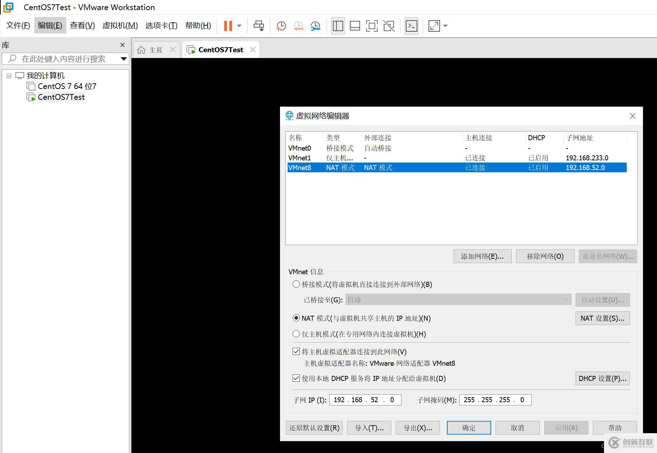Click the VMware Workstation app icon
This screenshot has height=453, width=657.
pos(8,7)
